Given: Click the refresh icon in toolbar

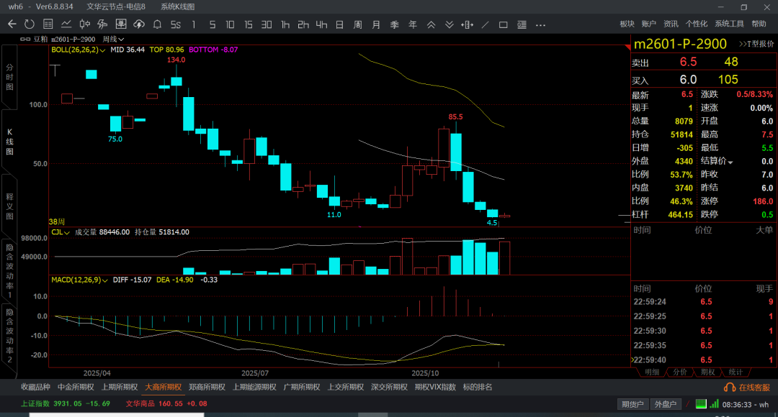Looking at the screenshot, I should pyautogui.click(x=29, y=24).
